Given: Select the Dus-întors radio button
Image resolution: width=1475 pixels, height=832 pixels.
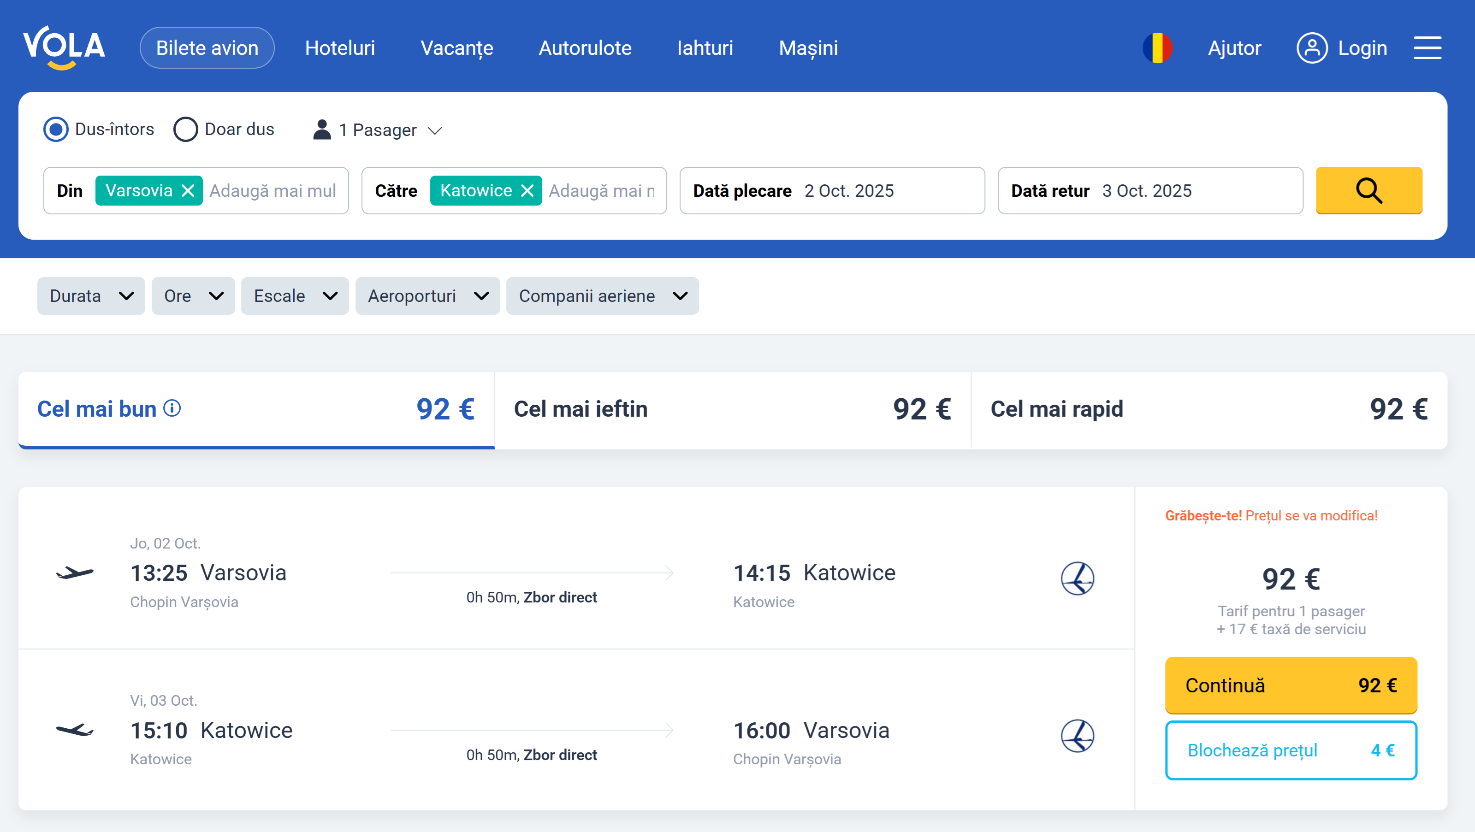Looking at the screenshot, I should tap(56, 130).
